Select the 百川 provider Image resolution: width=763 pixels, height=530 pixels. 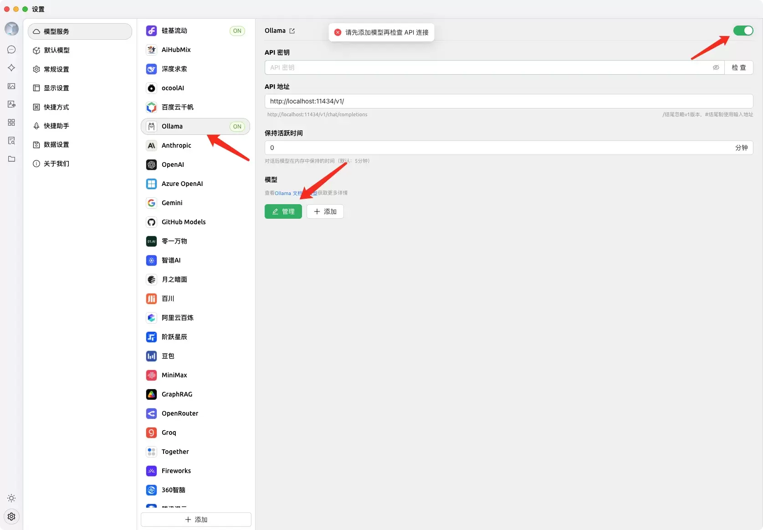195,298
